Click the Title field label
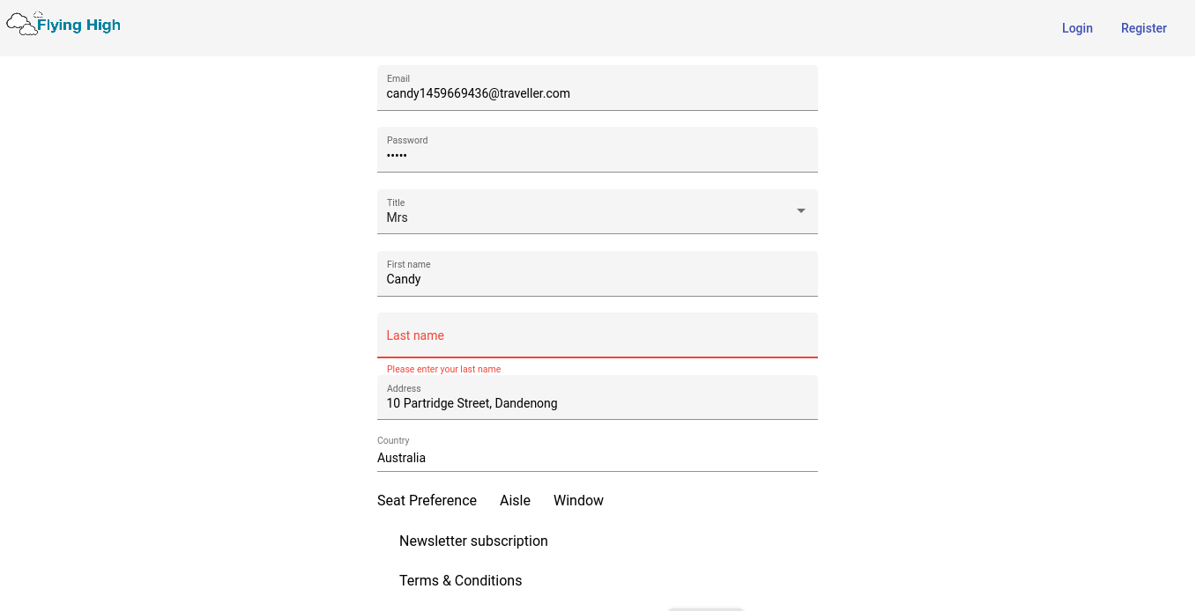The image size is (1204, 611). coord(396,202)
